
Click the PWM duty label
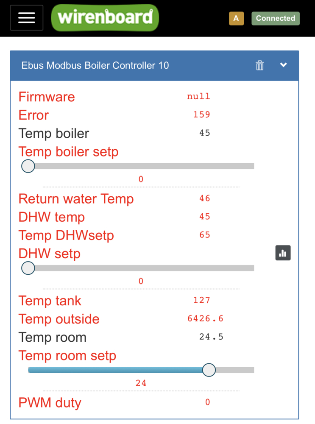[50, 403]
